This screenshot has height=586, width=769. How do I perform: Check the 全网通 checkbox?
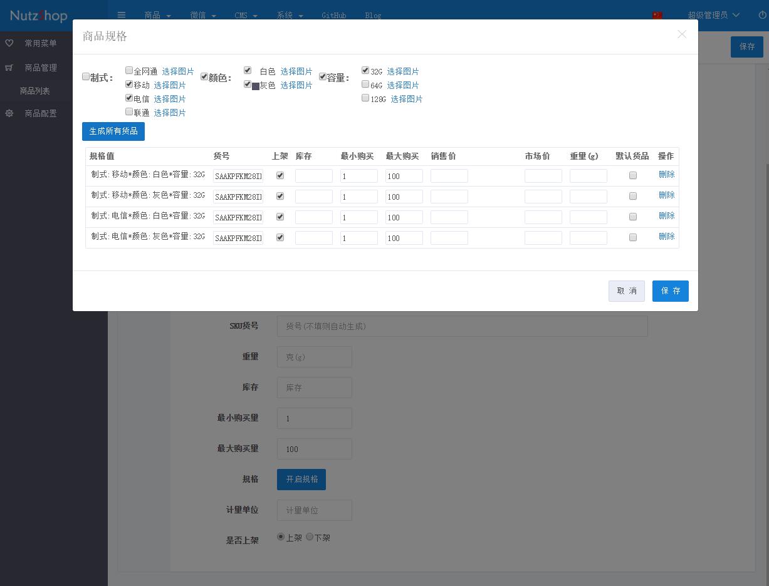point(129,71)
